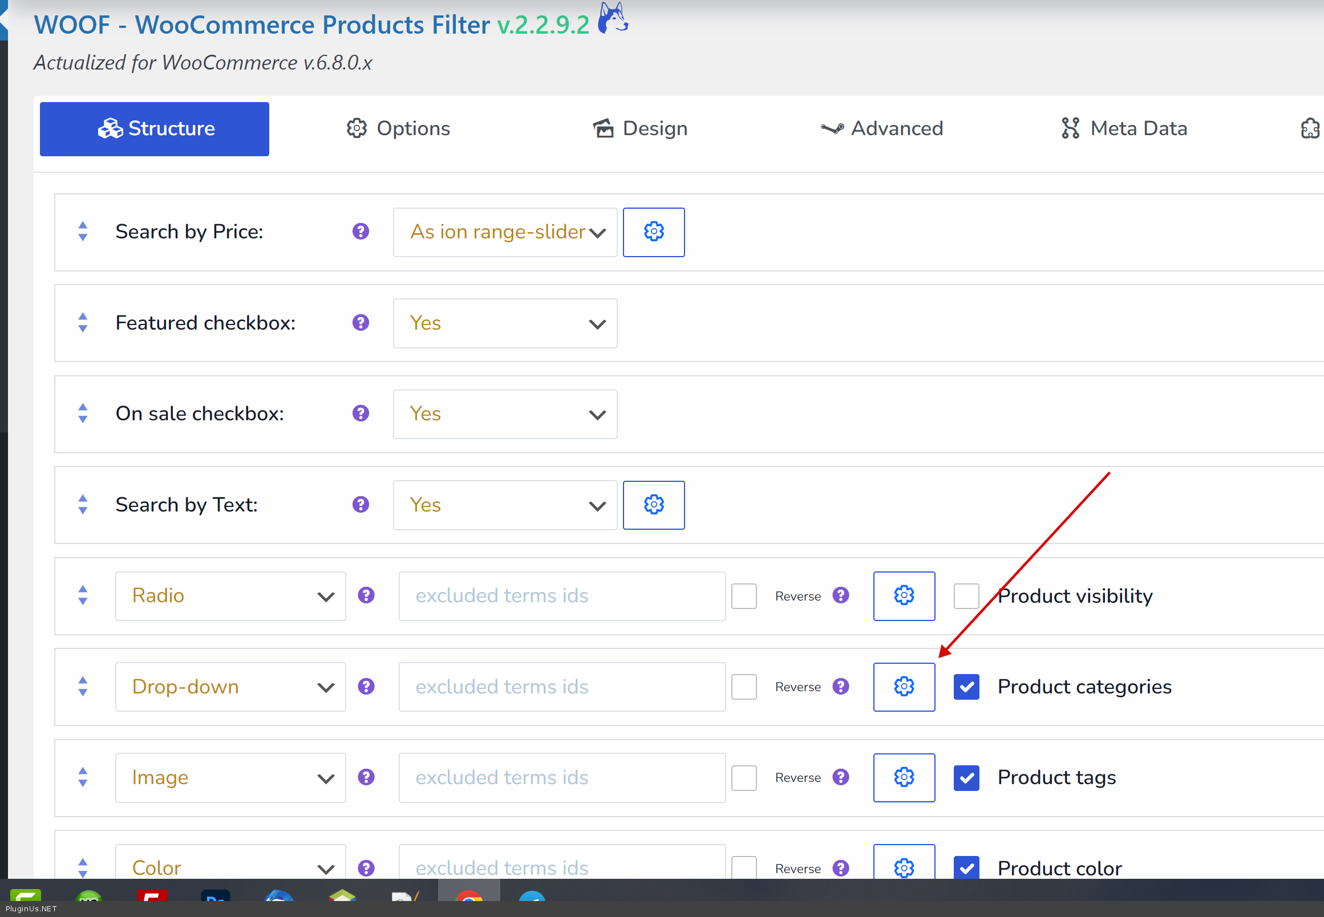Image resolution: width=1324 pixels, height=917 pixels.
Task: Click excluded terms ids field for Product visibility
Action: tap(561, 596)
